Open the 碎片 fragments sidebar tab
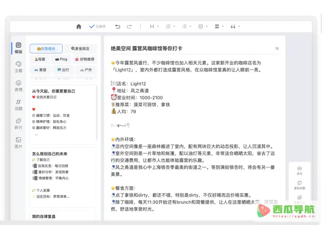This screenshot has height=225, width=322. click(x=18, y=124)
